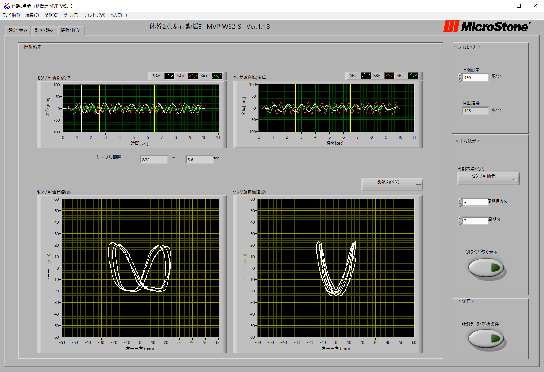544x372 pixels.
Task: Click the white cursor line in sensor A graph
Action: pos(81,108)
